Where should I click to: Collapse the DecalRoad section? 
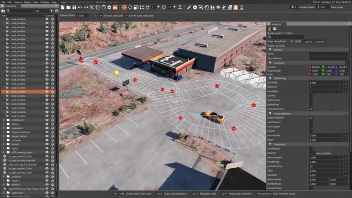tap(270, 144)
